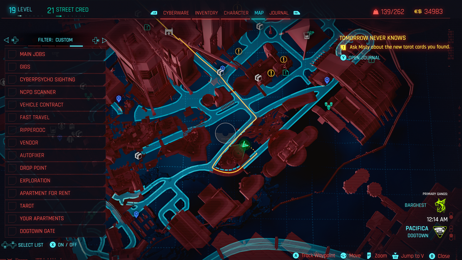Click Open Journal under the tracked quest
Viewport: 462px width, 260px height.
pos(364,58)
